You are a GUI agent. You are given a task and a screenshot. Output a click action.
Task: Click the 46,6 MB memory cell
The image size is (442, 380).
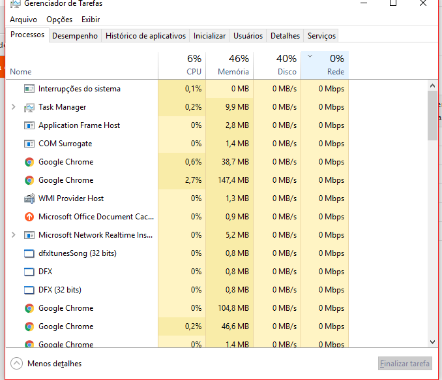click(x=229, y=326)
